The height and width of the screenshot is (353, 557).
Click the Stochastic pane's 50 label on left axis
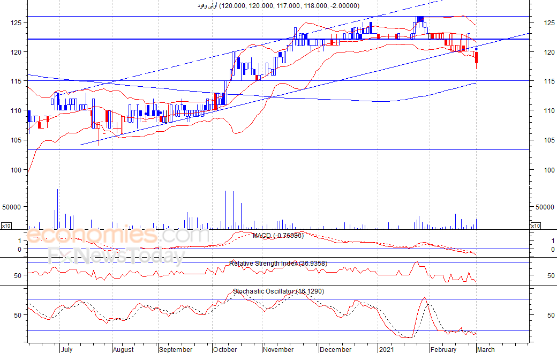click(x=18, y=316)
